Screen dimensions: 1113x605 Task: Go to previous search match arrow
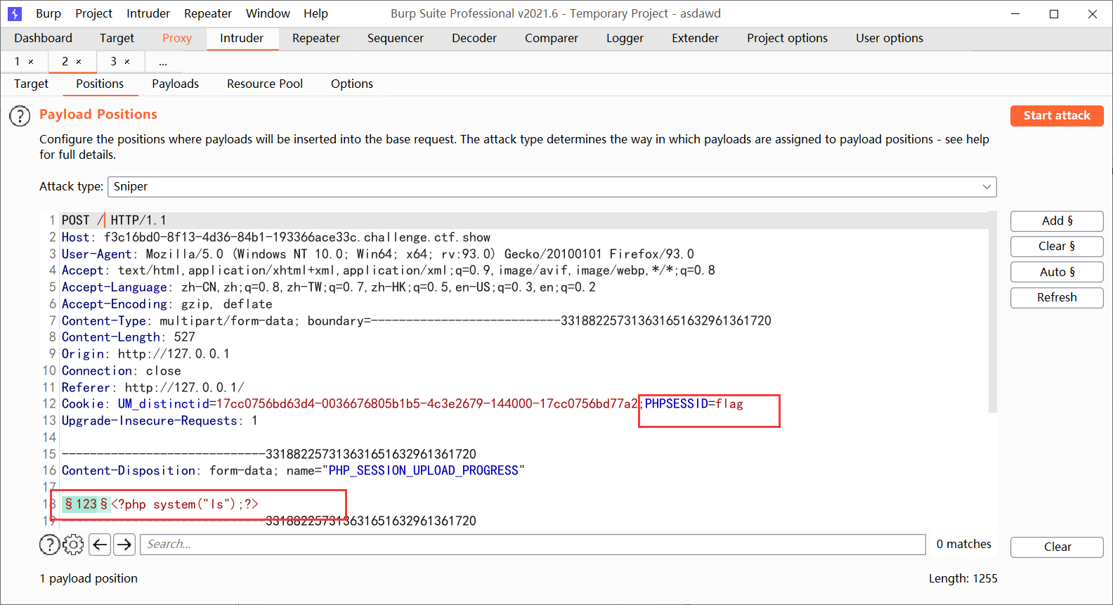[100, 545]
